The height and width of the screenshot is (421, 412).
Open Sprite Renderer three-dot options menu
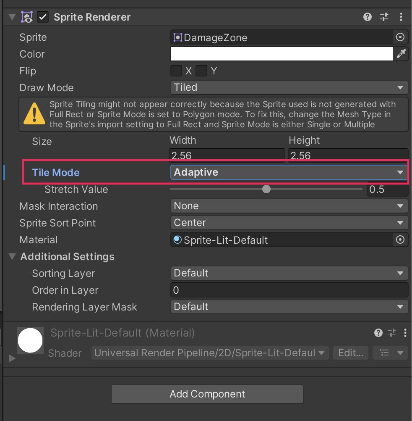(401, 17)
